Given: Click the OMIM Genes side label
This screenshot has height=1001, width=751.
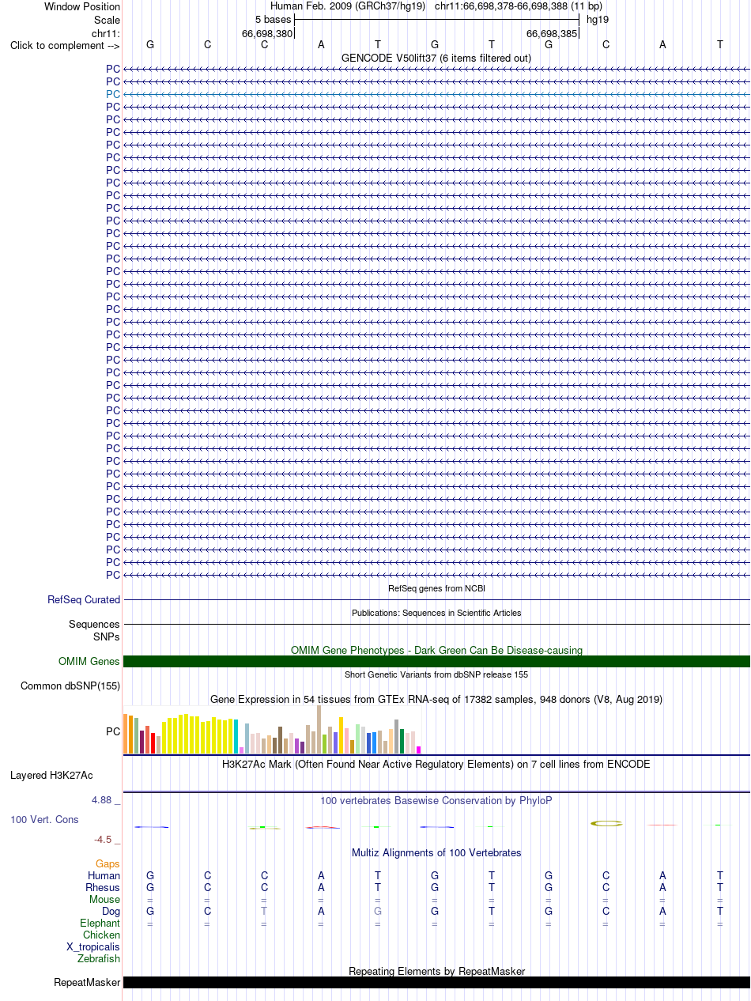Looking at the screenshot, I should 89,662.
